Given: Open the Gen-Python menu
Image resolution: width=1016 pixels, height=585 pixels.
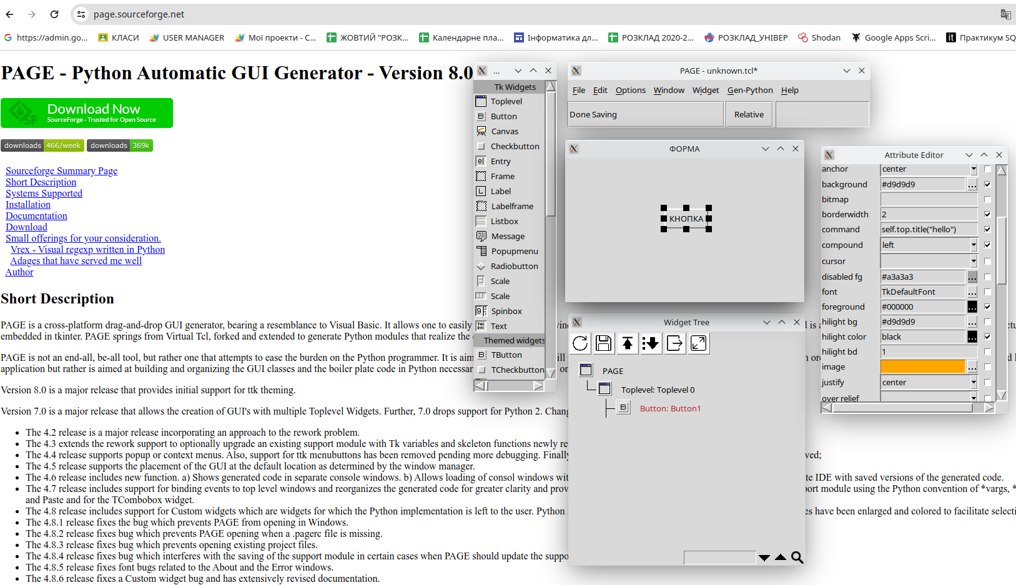Looking at the screenshot, I should pos(750,90).
